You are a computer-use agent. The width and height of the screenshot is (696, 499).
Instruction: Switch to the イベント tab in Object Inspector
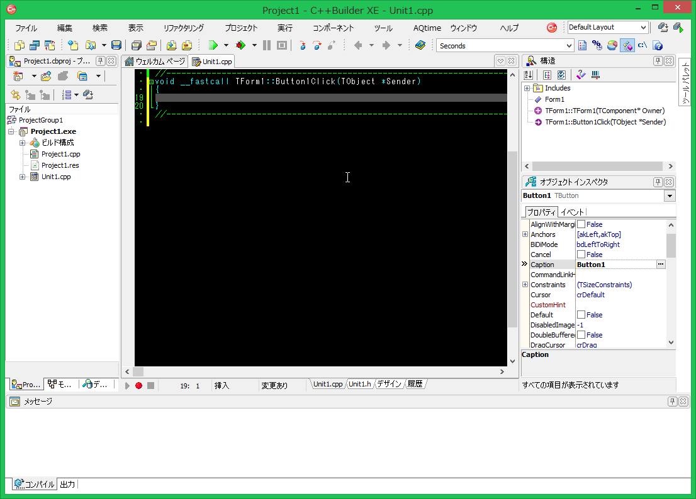[572, 212]
